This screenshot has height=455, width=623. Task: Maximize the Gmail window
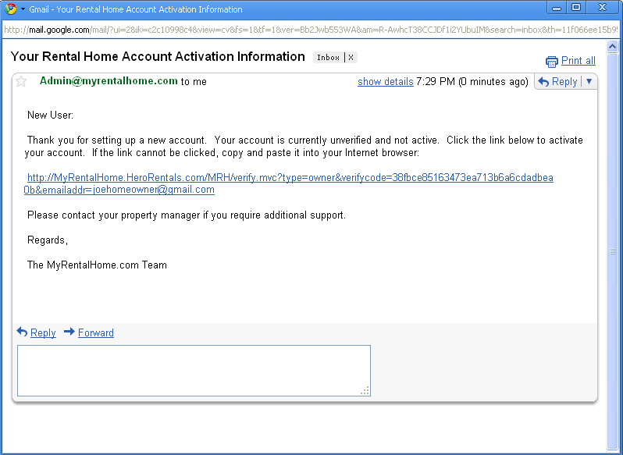(576, 8)
